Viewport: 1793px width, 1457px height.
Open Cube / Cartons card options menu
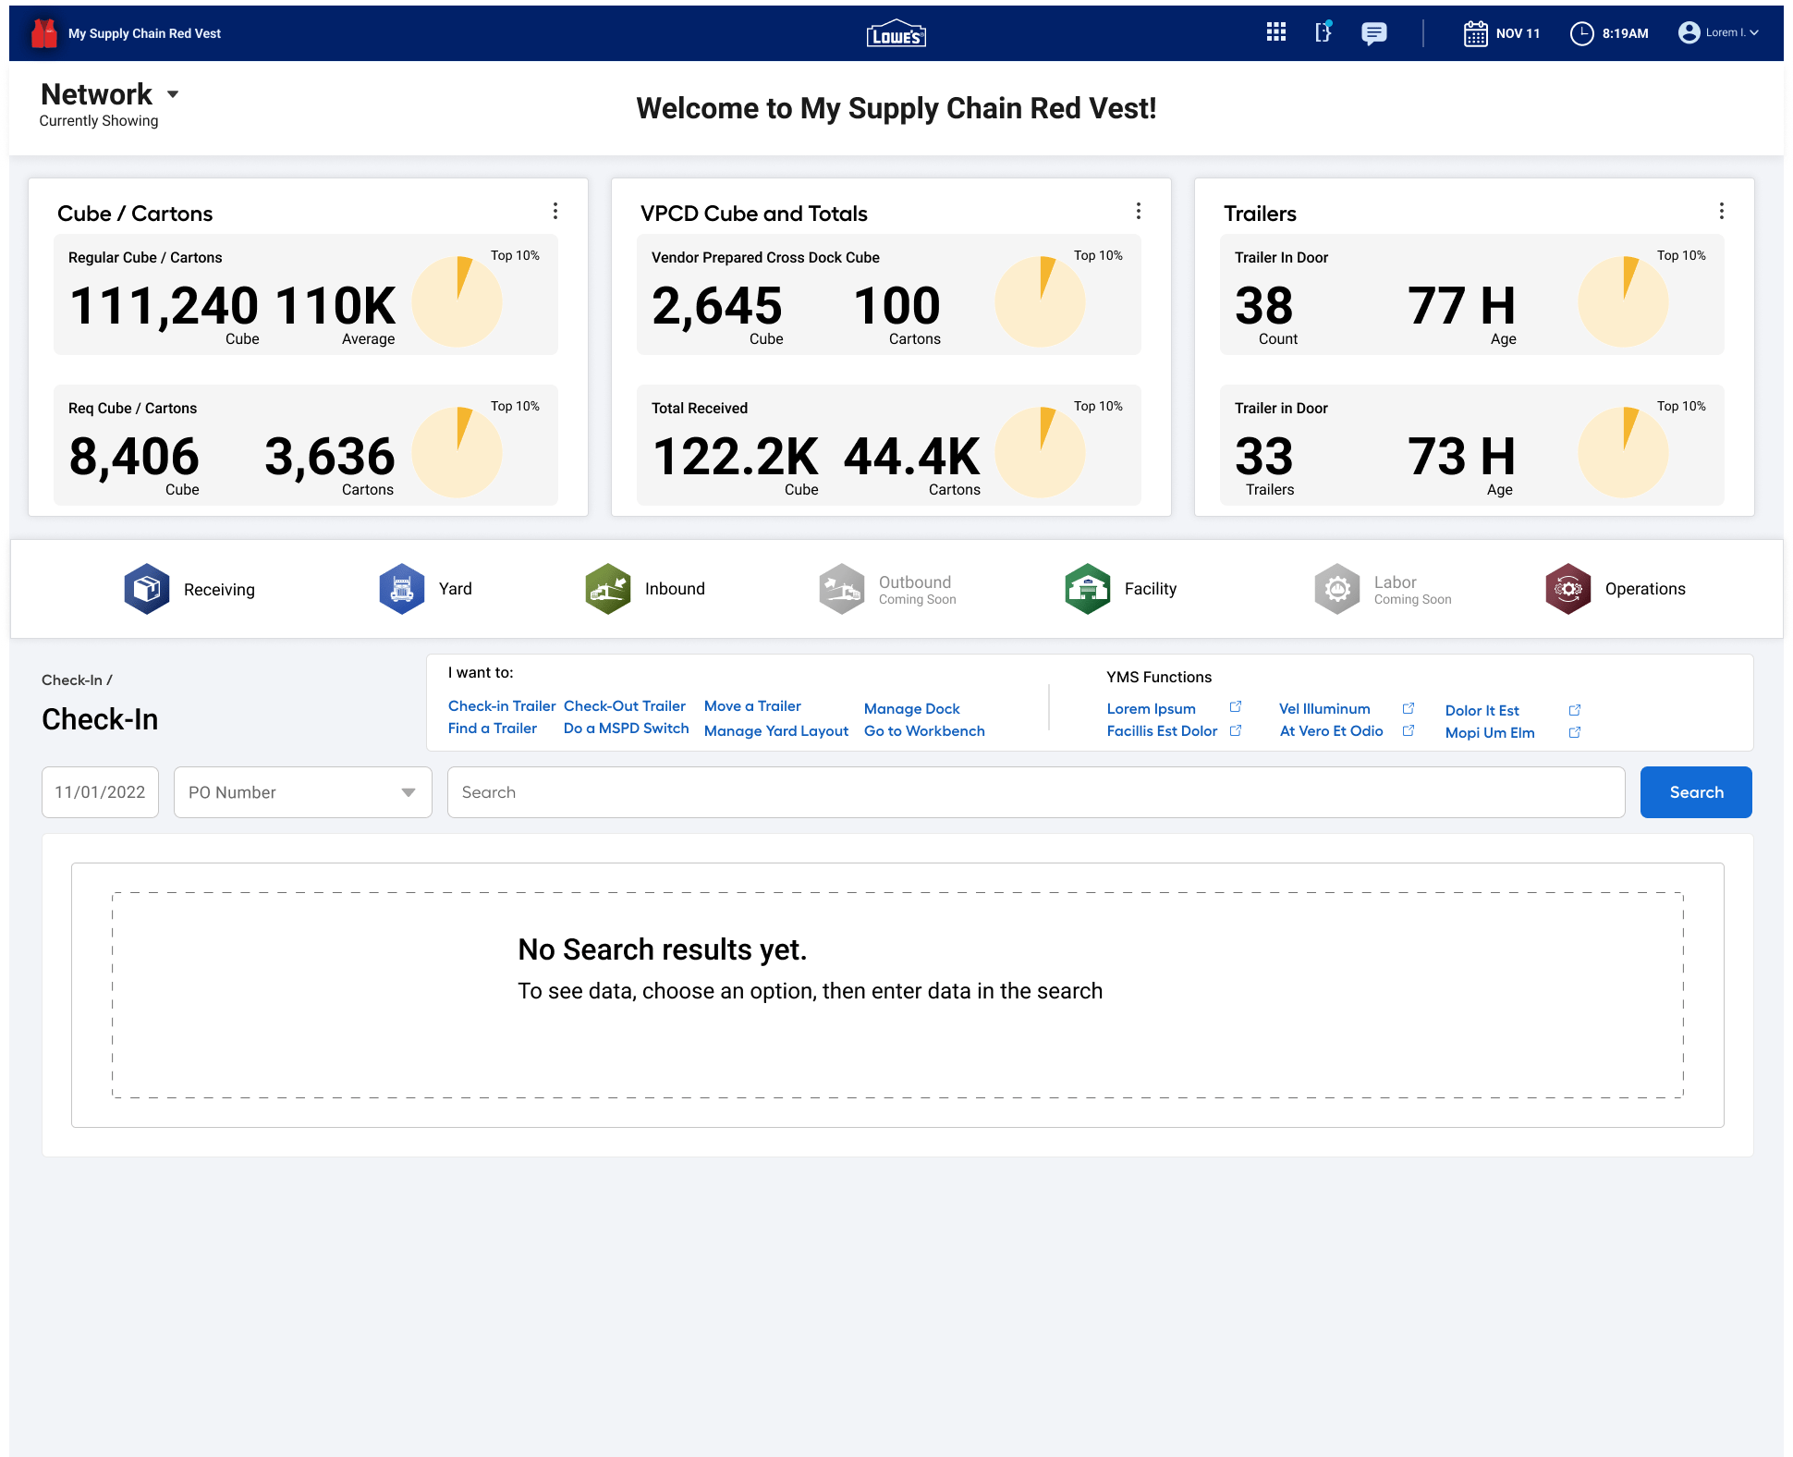[x=555, y=211]
